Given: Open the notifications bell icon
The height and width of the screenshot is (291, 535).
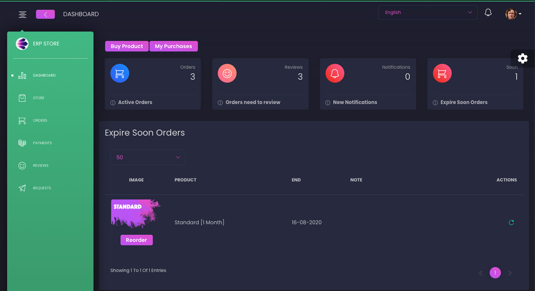Looking at the screenshot, I should (488, 13).
